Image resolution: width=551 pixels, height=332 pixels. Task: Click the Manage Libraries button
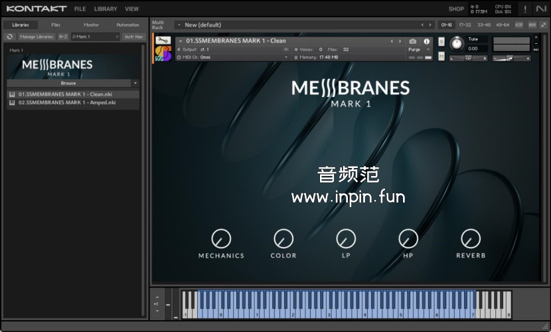(37, 37)
